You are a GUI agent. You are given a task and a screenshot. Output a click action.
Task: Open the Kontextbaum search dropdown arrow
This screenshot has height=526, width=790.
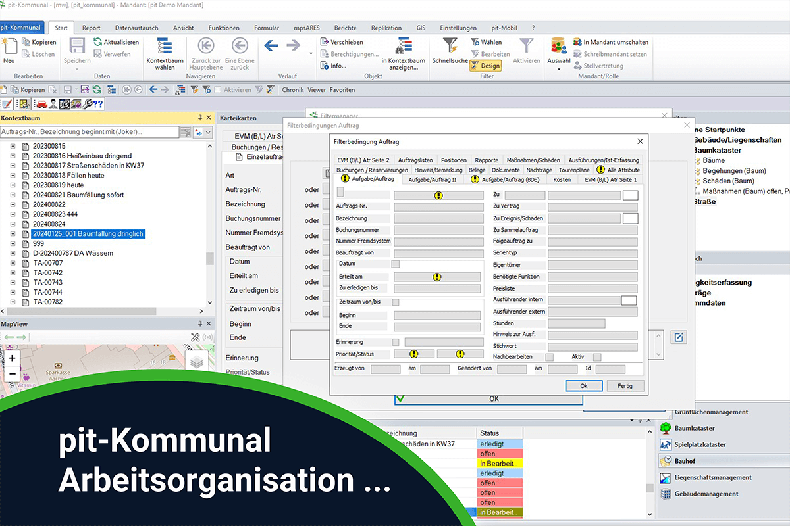[x=209, y=133]
